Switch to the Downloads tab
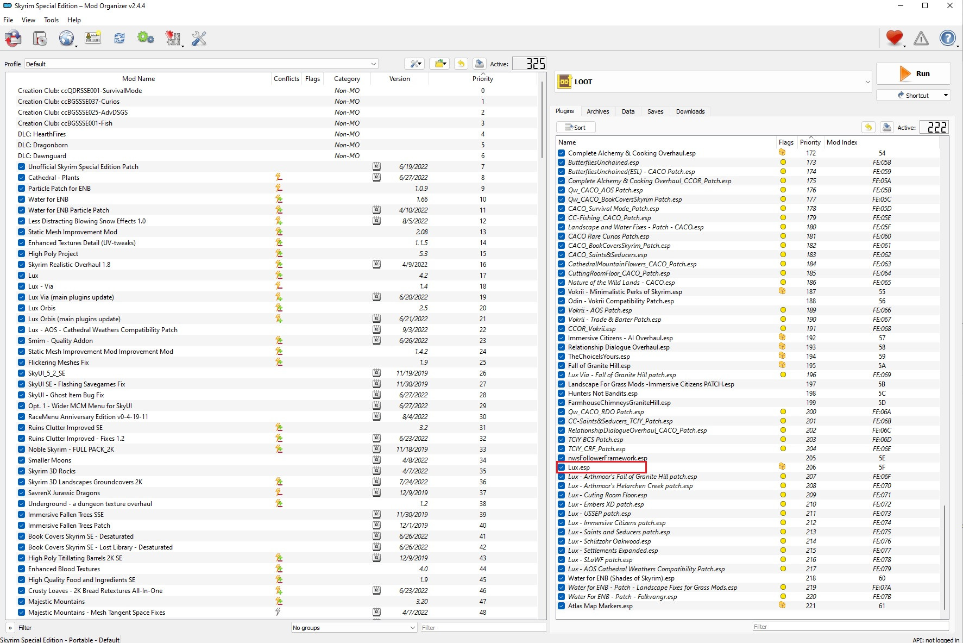963x643 pixels. coord(690,111)
